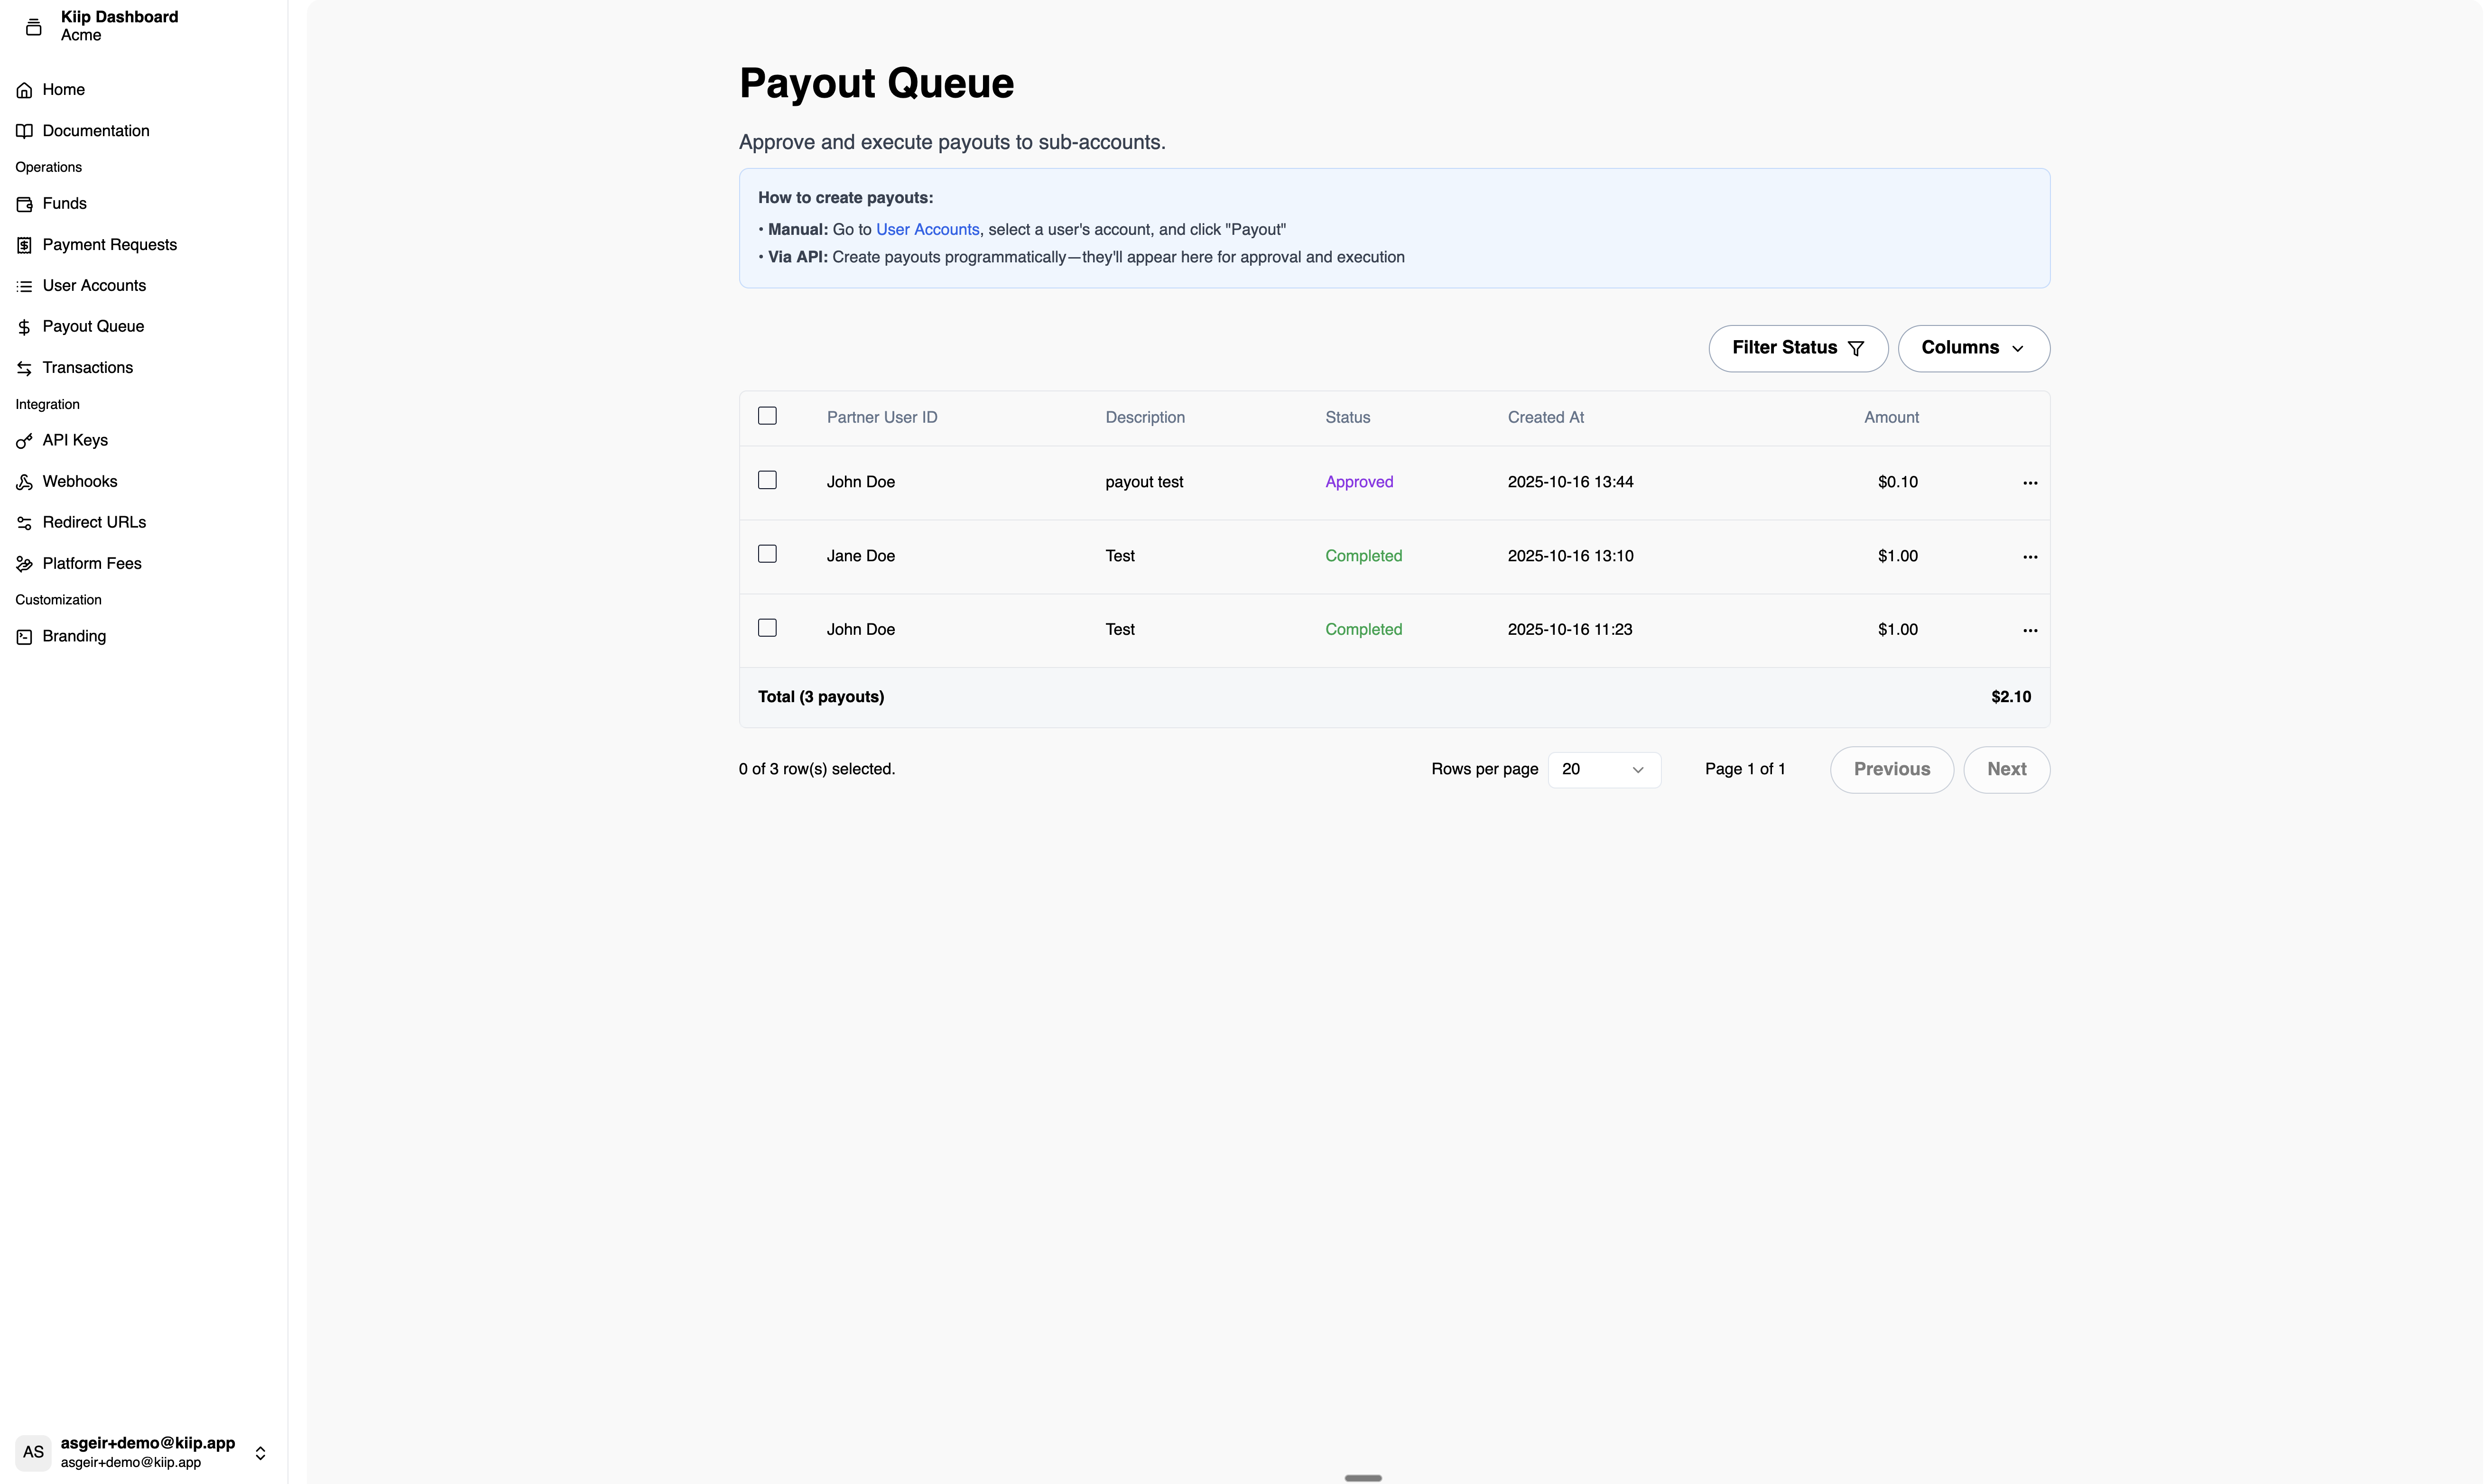Open Rows per page dropdown showing 20
The width and height of the screenshot is (2485, 1484).
point(1603,769)
